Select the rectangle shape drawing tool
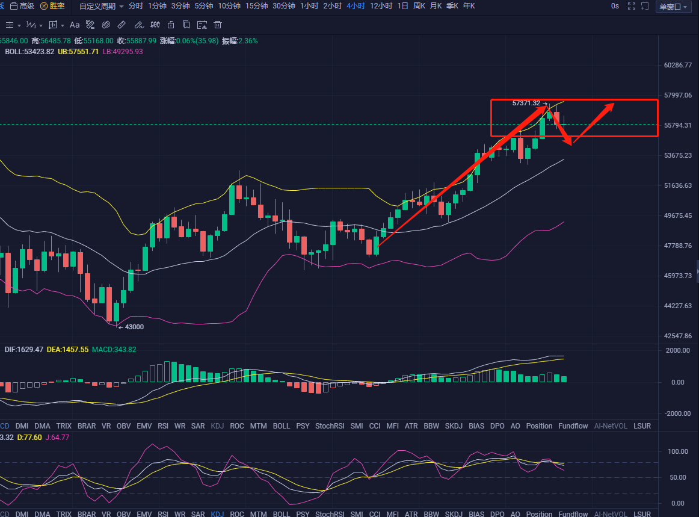The width and height of the screenshot is (699, 517). [x=53, y=25]
